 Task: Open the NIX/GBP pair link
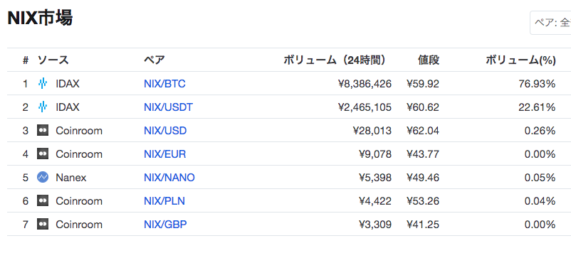point(165,224)
